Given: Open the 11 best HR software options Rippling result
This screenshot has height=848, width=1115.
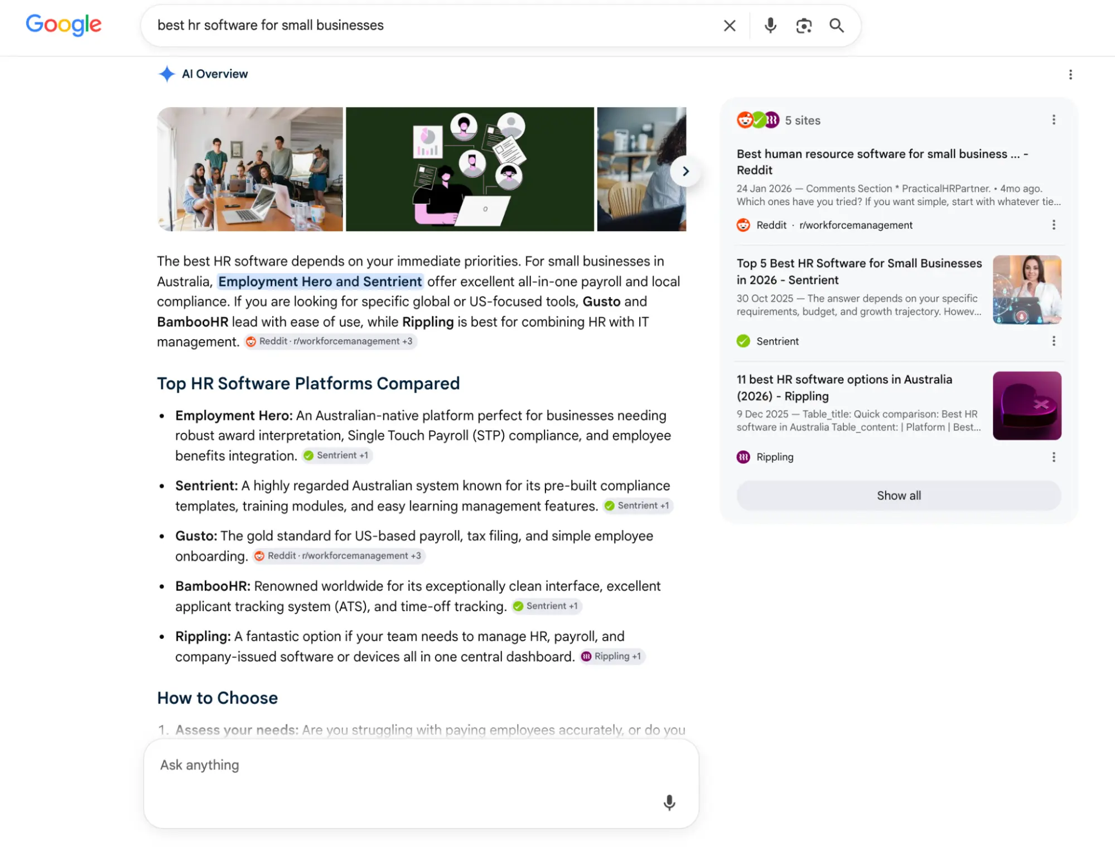Looking at the screenshot, I should (844, 387).
